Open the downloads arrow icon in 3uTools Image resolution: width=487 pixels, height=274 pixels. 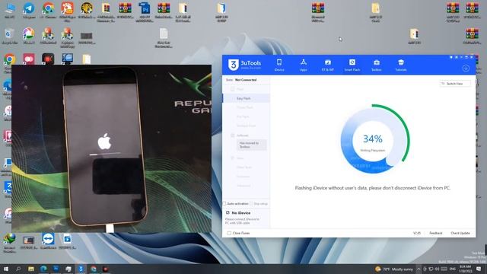(466, 68)
